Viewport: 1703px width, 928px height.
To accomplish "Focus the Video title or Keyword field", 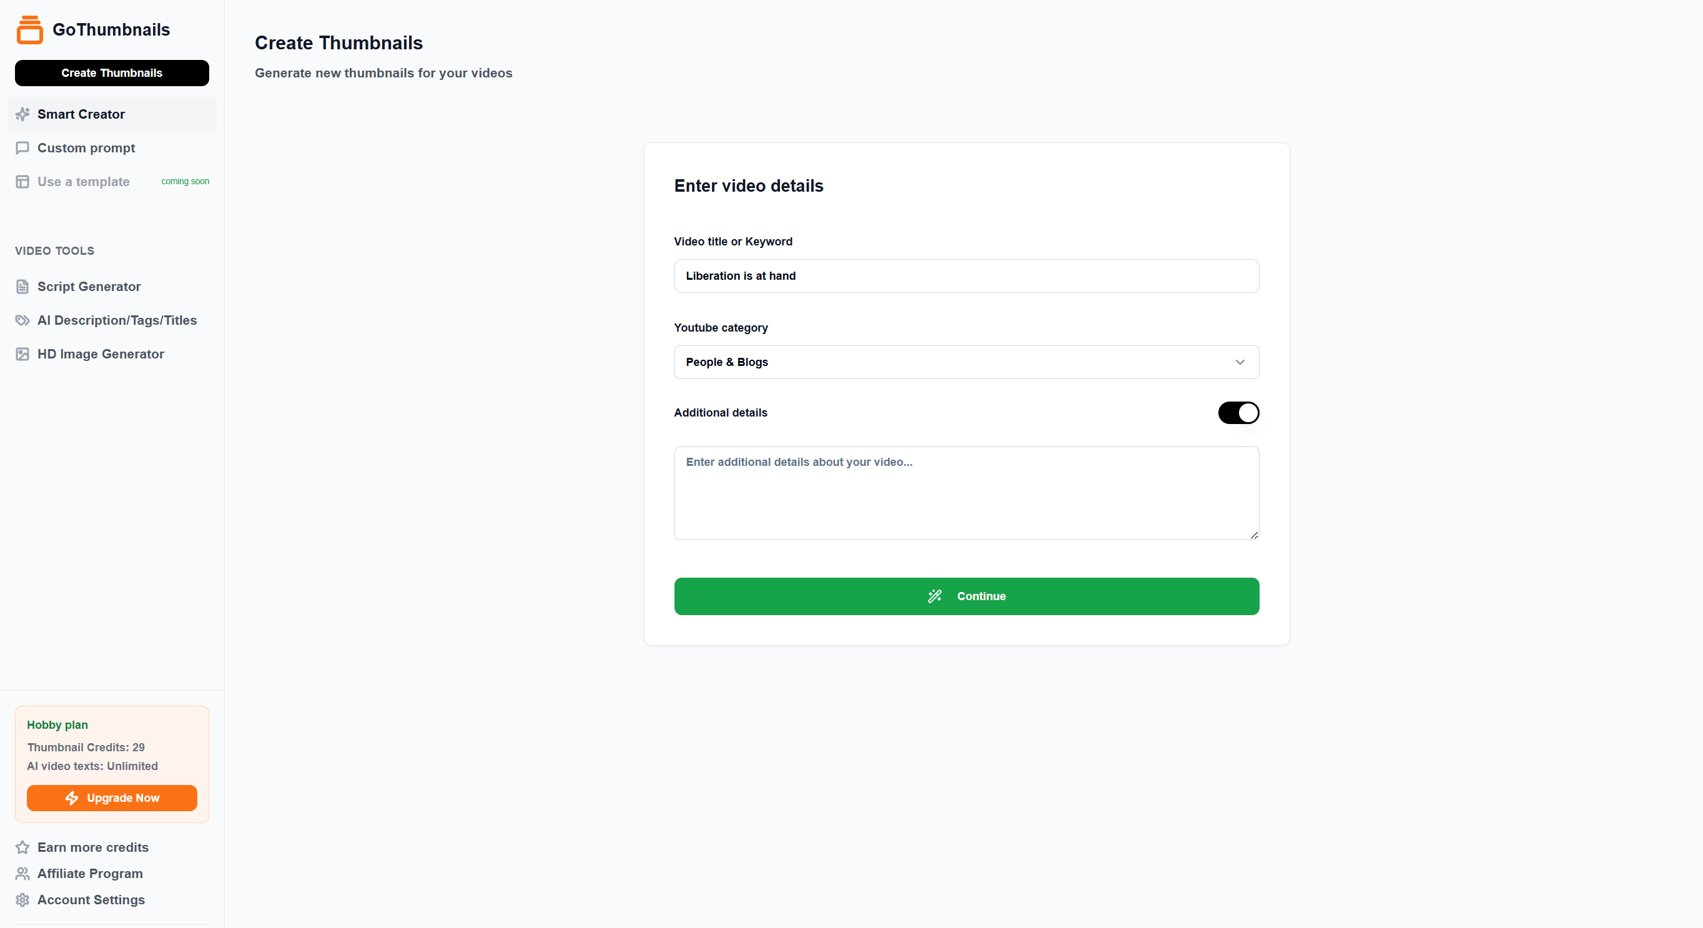I will [966, 275].
